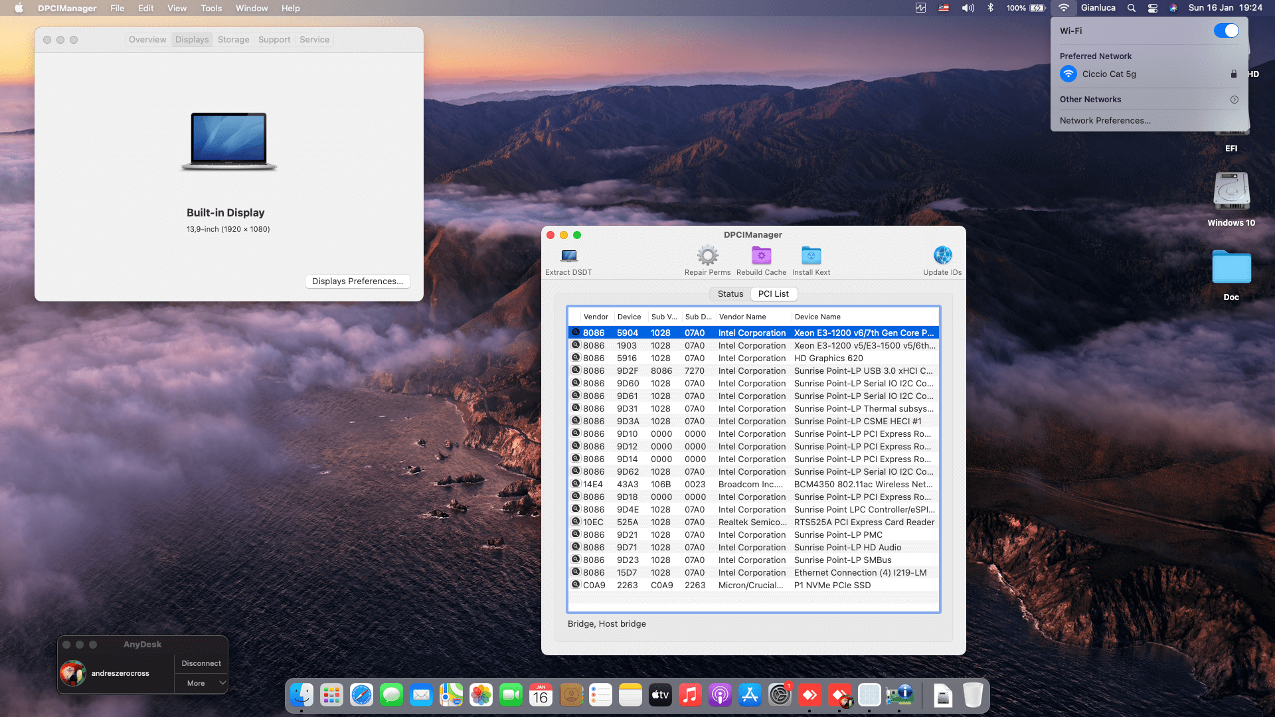Switch to the Status tab
1275x717 pixels.
pos(730,293)
